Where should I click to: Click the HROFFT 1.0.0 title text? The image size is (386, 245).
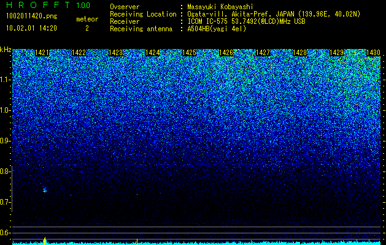(48, 5)
